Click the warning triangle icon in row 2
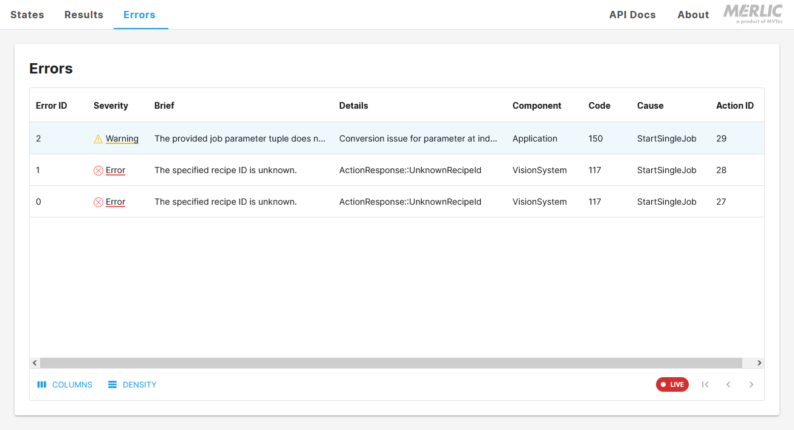The image size is (794, 430). pos(98,139)
